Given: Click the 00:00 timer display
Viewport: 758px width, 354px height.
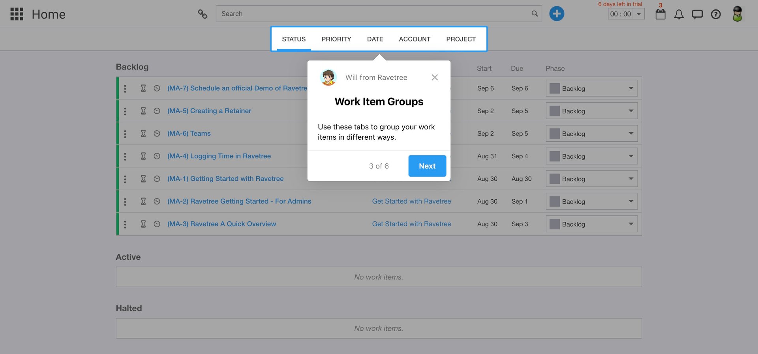Looking at the screenshot, I should tap(621, 14).
